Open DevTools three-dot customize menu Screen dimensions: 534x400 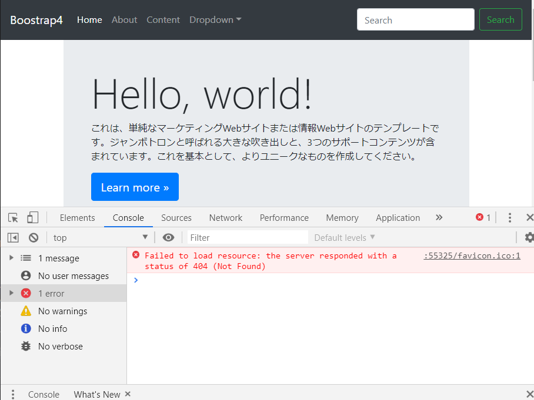[510, 218]
